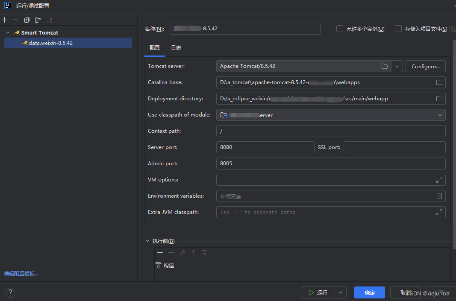Collapse the 执行前 section
This screenshot has width=456, height=301.
tap(147, 241)
